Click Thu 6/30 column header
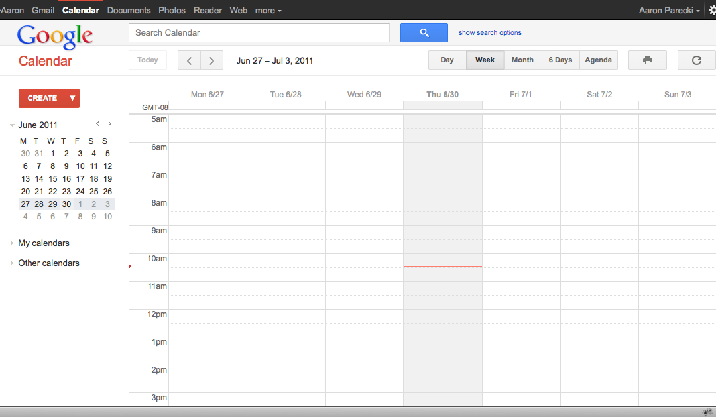716x417 pixels. 442,95
